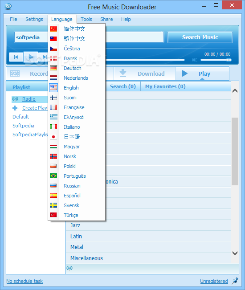Click the Swedish flag icon

[x=53, y=205]
